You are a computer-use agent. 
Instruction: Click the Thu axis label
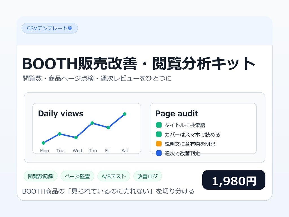pos(93,151)
